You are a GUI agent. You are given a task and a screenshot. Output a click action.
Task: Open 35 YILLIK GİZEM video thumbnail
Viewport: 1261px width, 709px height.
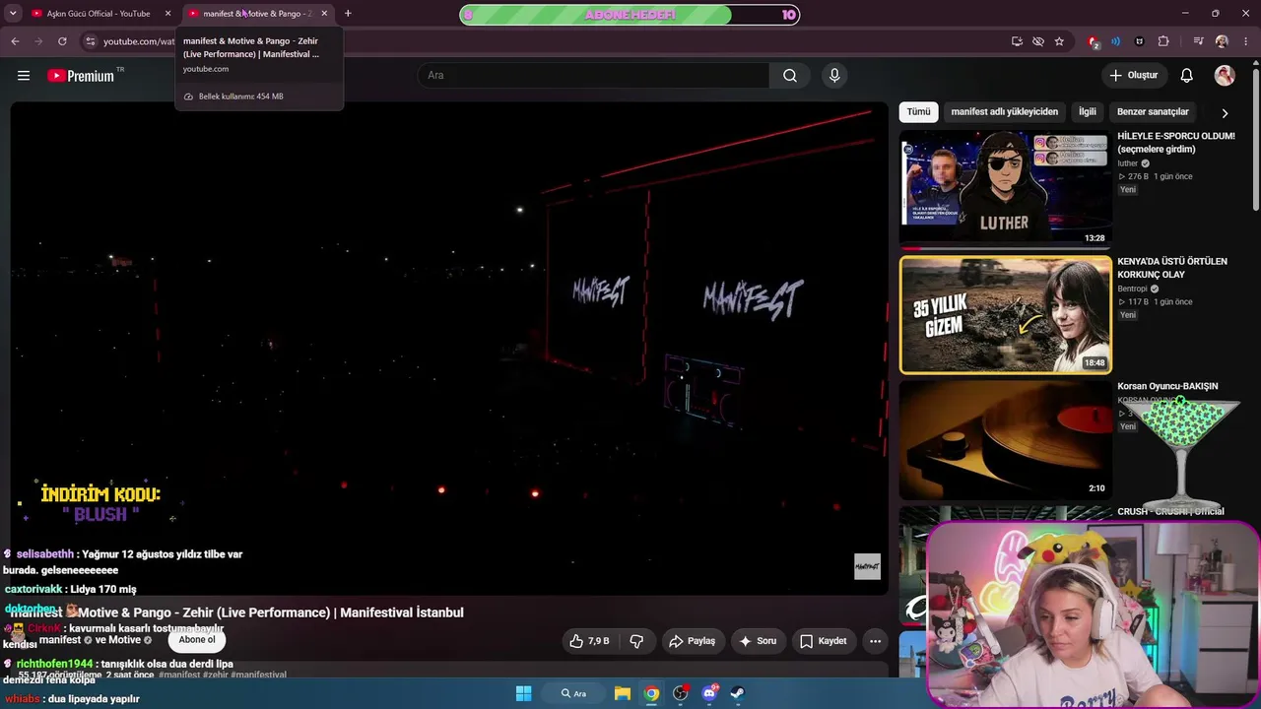tap(1005, 315)
